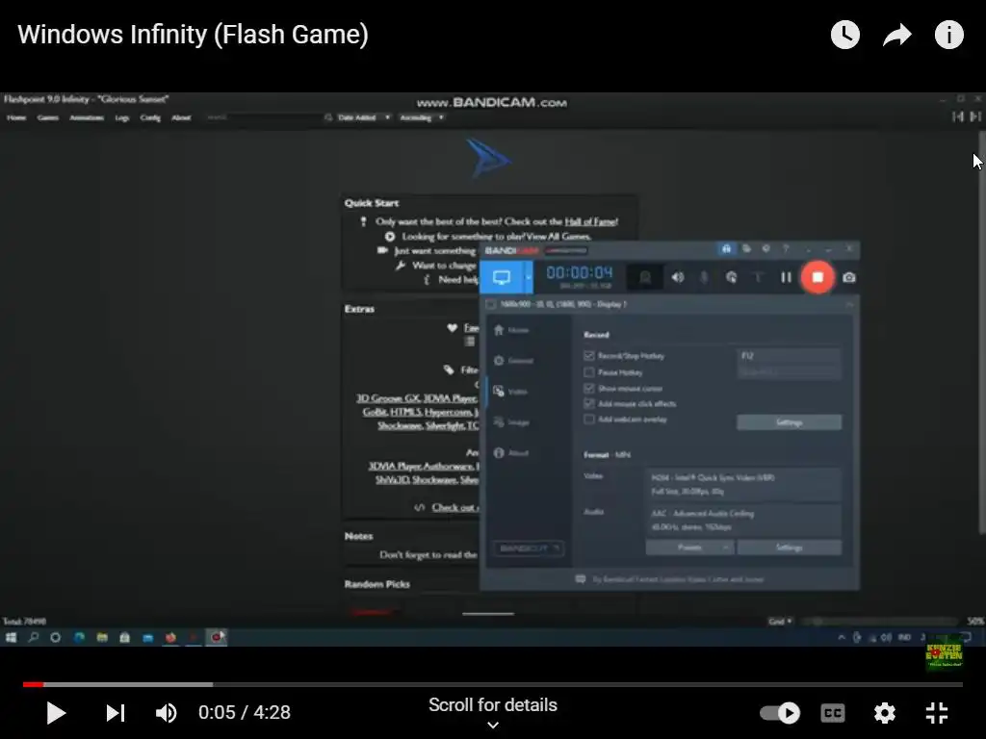Viewport: 986px width, 739px height.
Task: Show hidden system tray icons chevron
Action: coord(842,637)
